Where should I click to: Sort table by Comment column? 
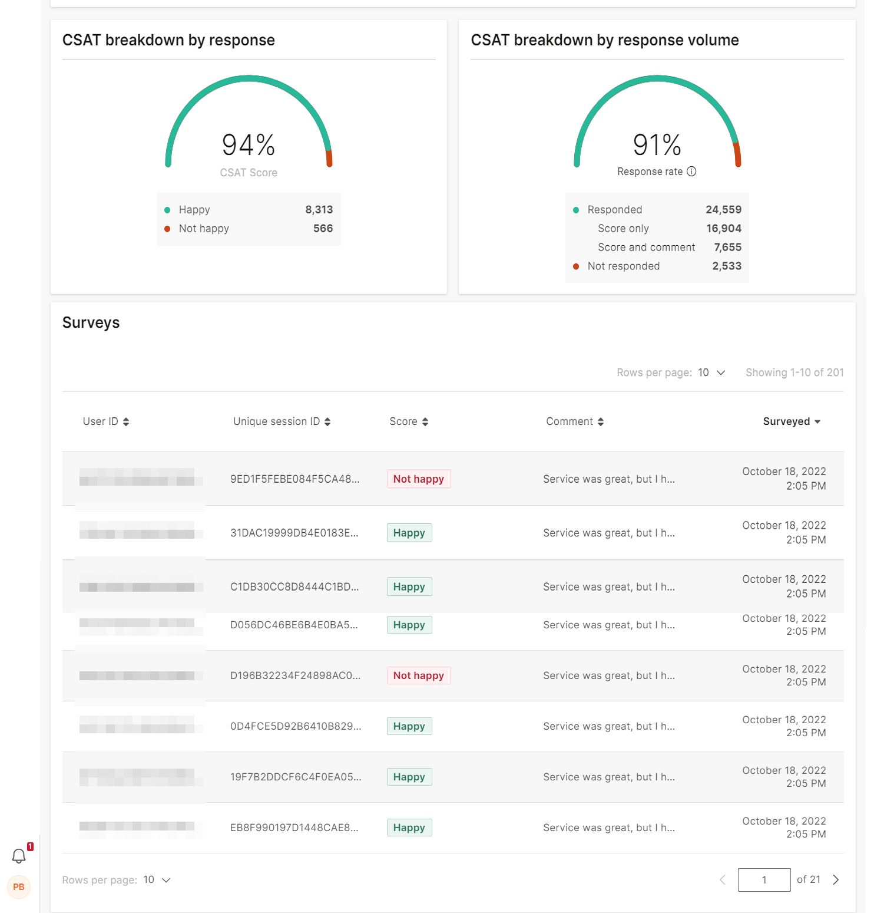pyautogui.click(x=575, y=421)
